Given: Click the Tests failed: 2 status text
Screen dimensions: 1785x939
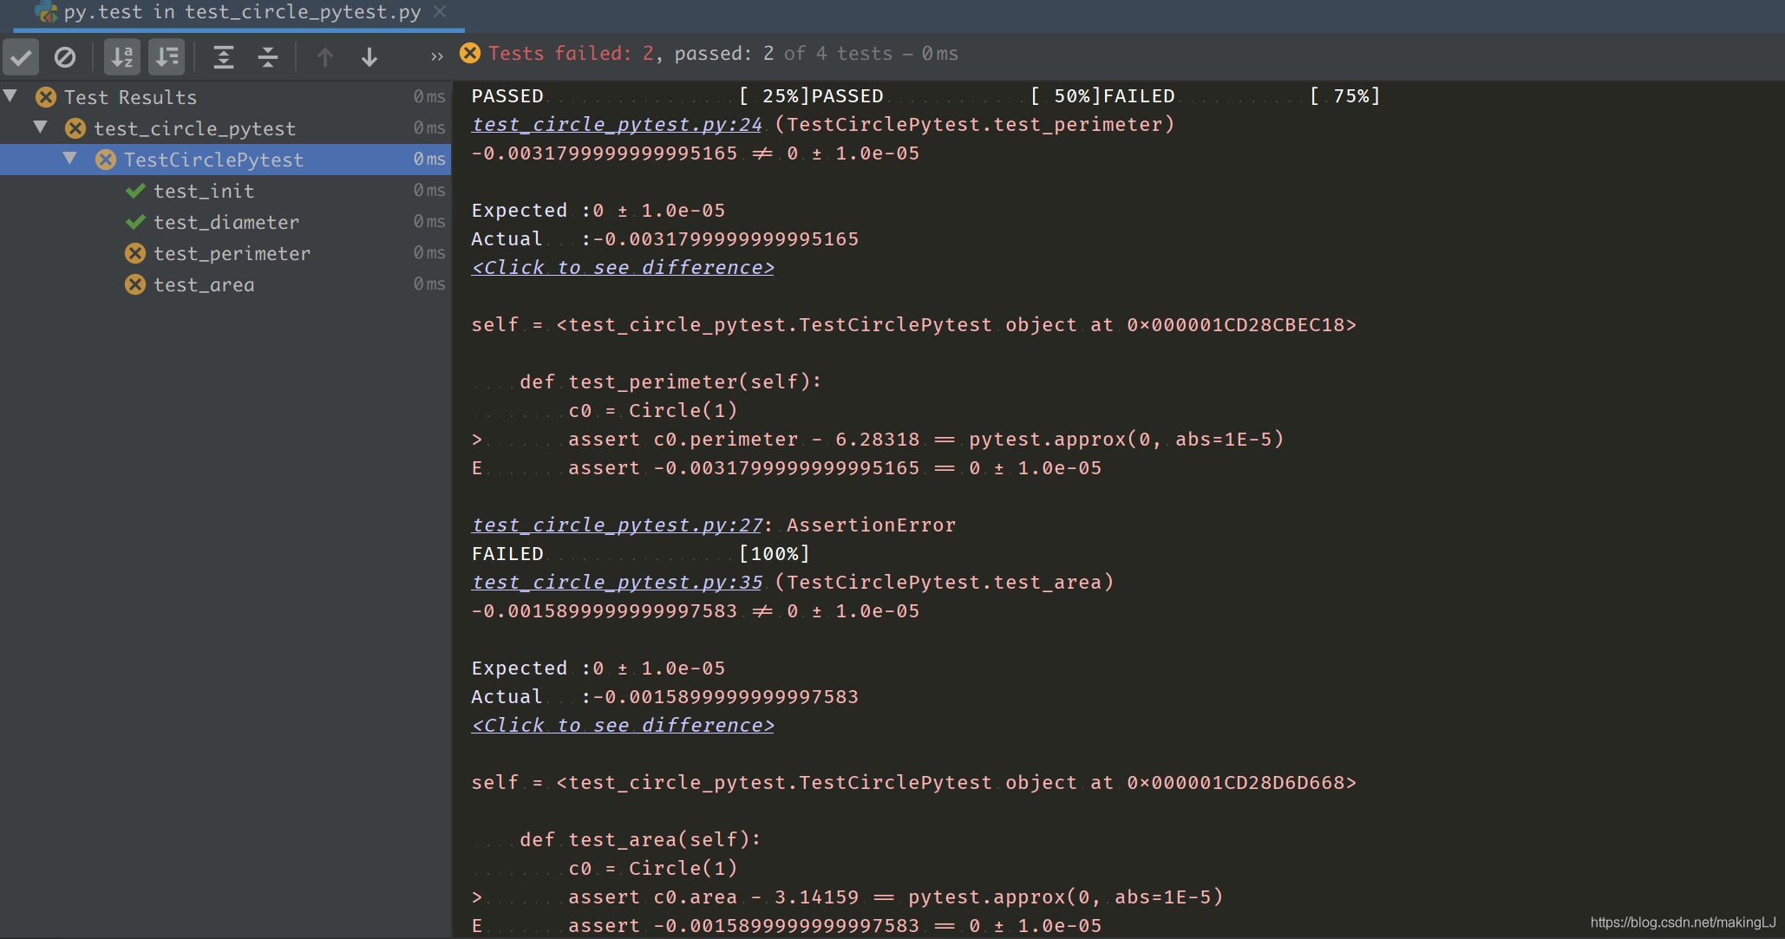Looking at the screenshot, I should point(571,54).
